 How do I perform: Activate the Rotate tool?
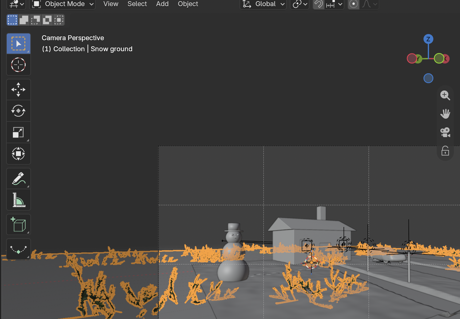click(x=18, y=111)
